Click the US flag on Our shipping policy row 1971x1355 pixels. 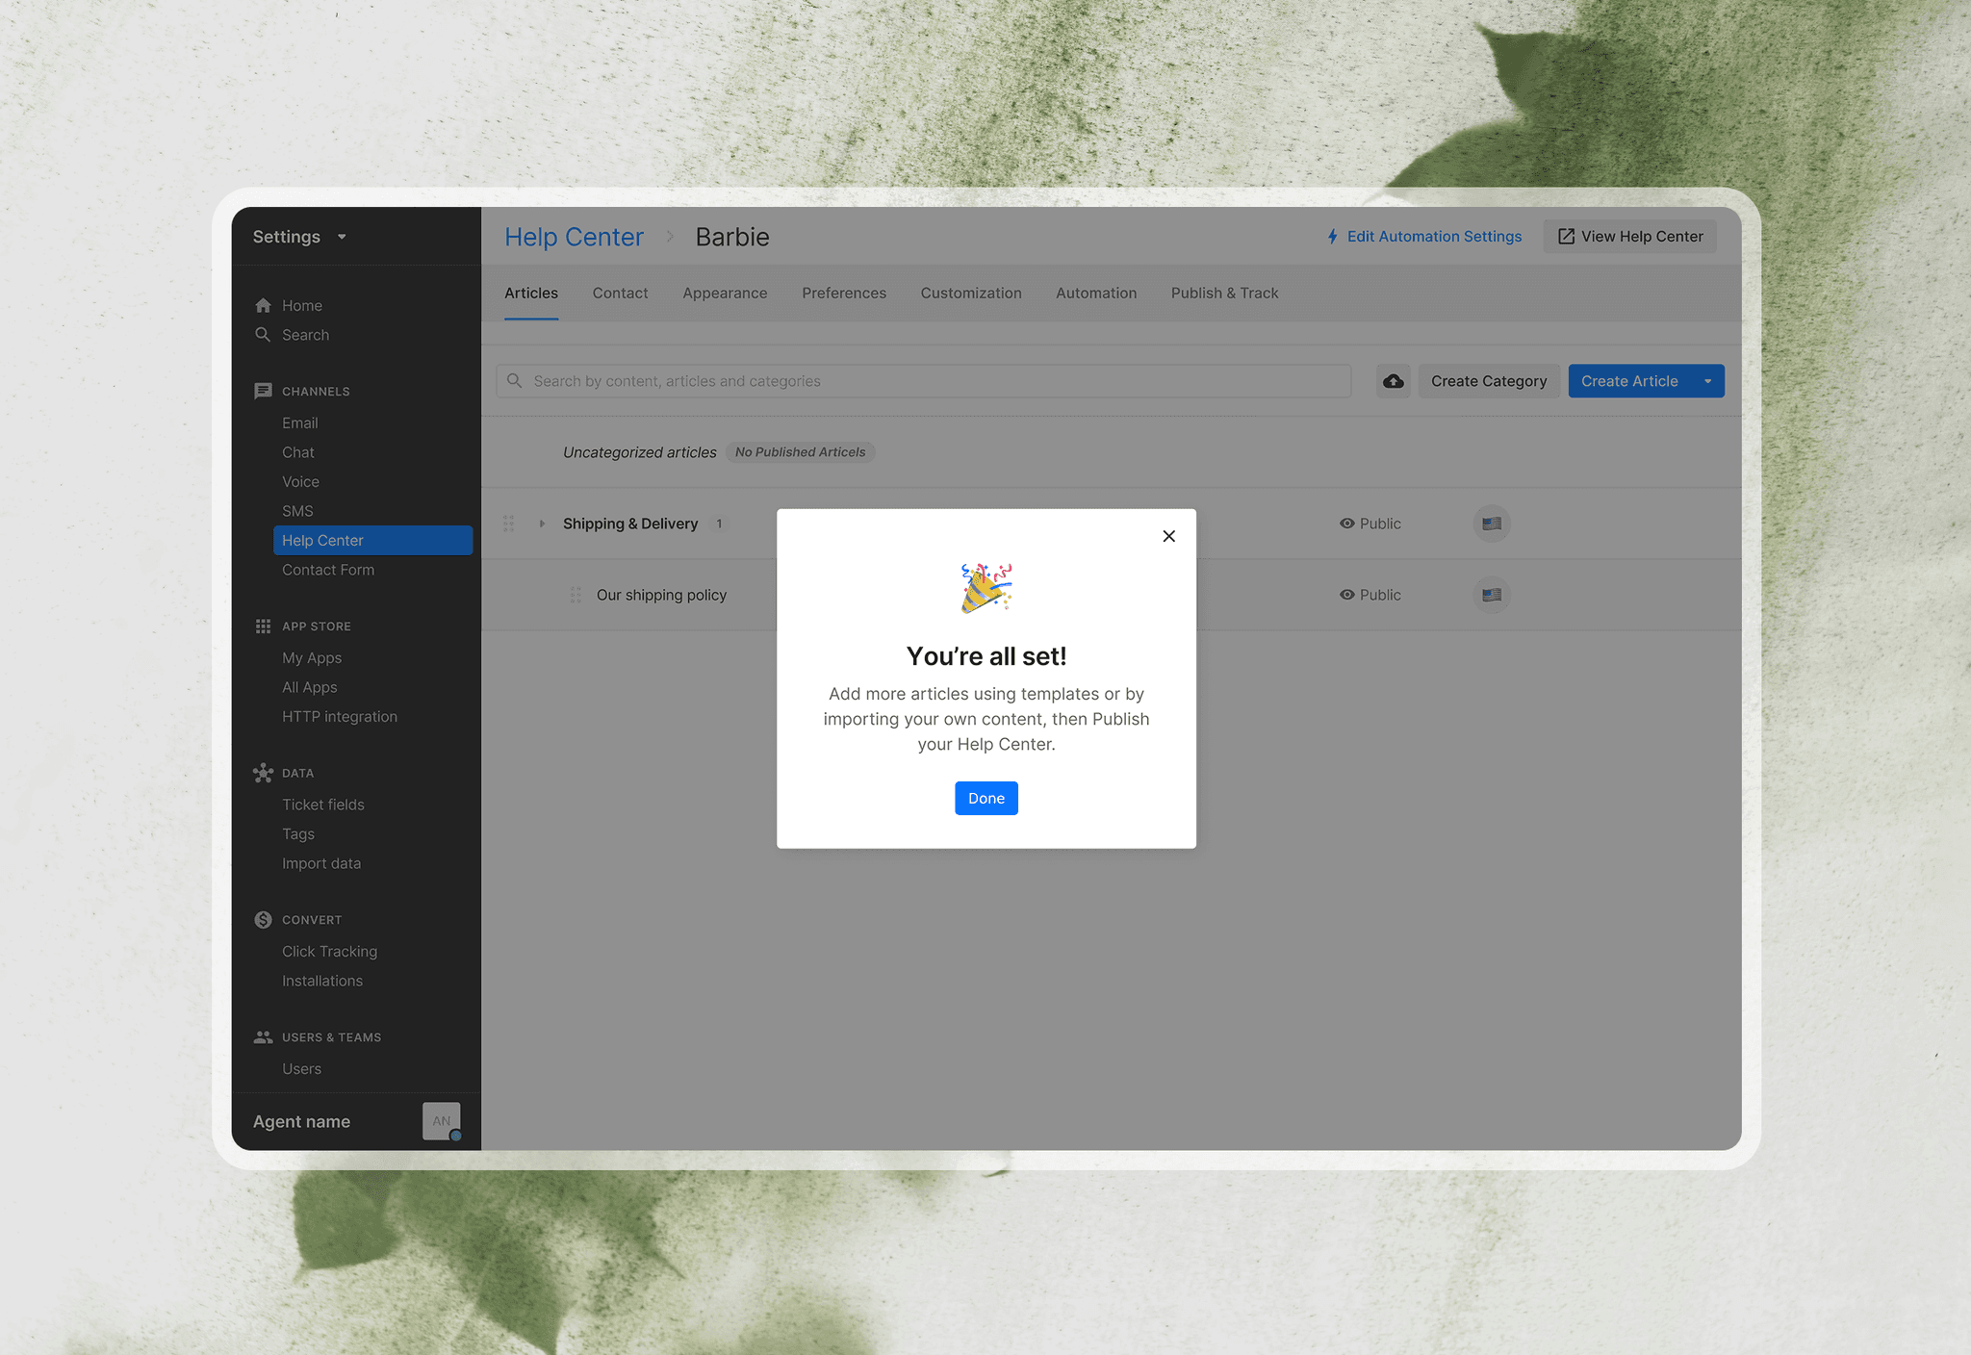1492,595
